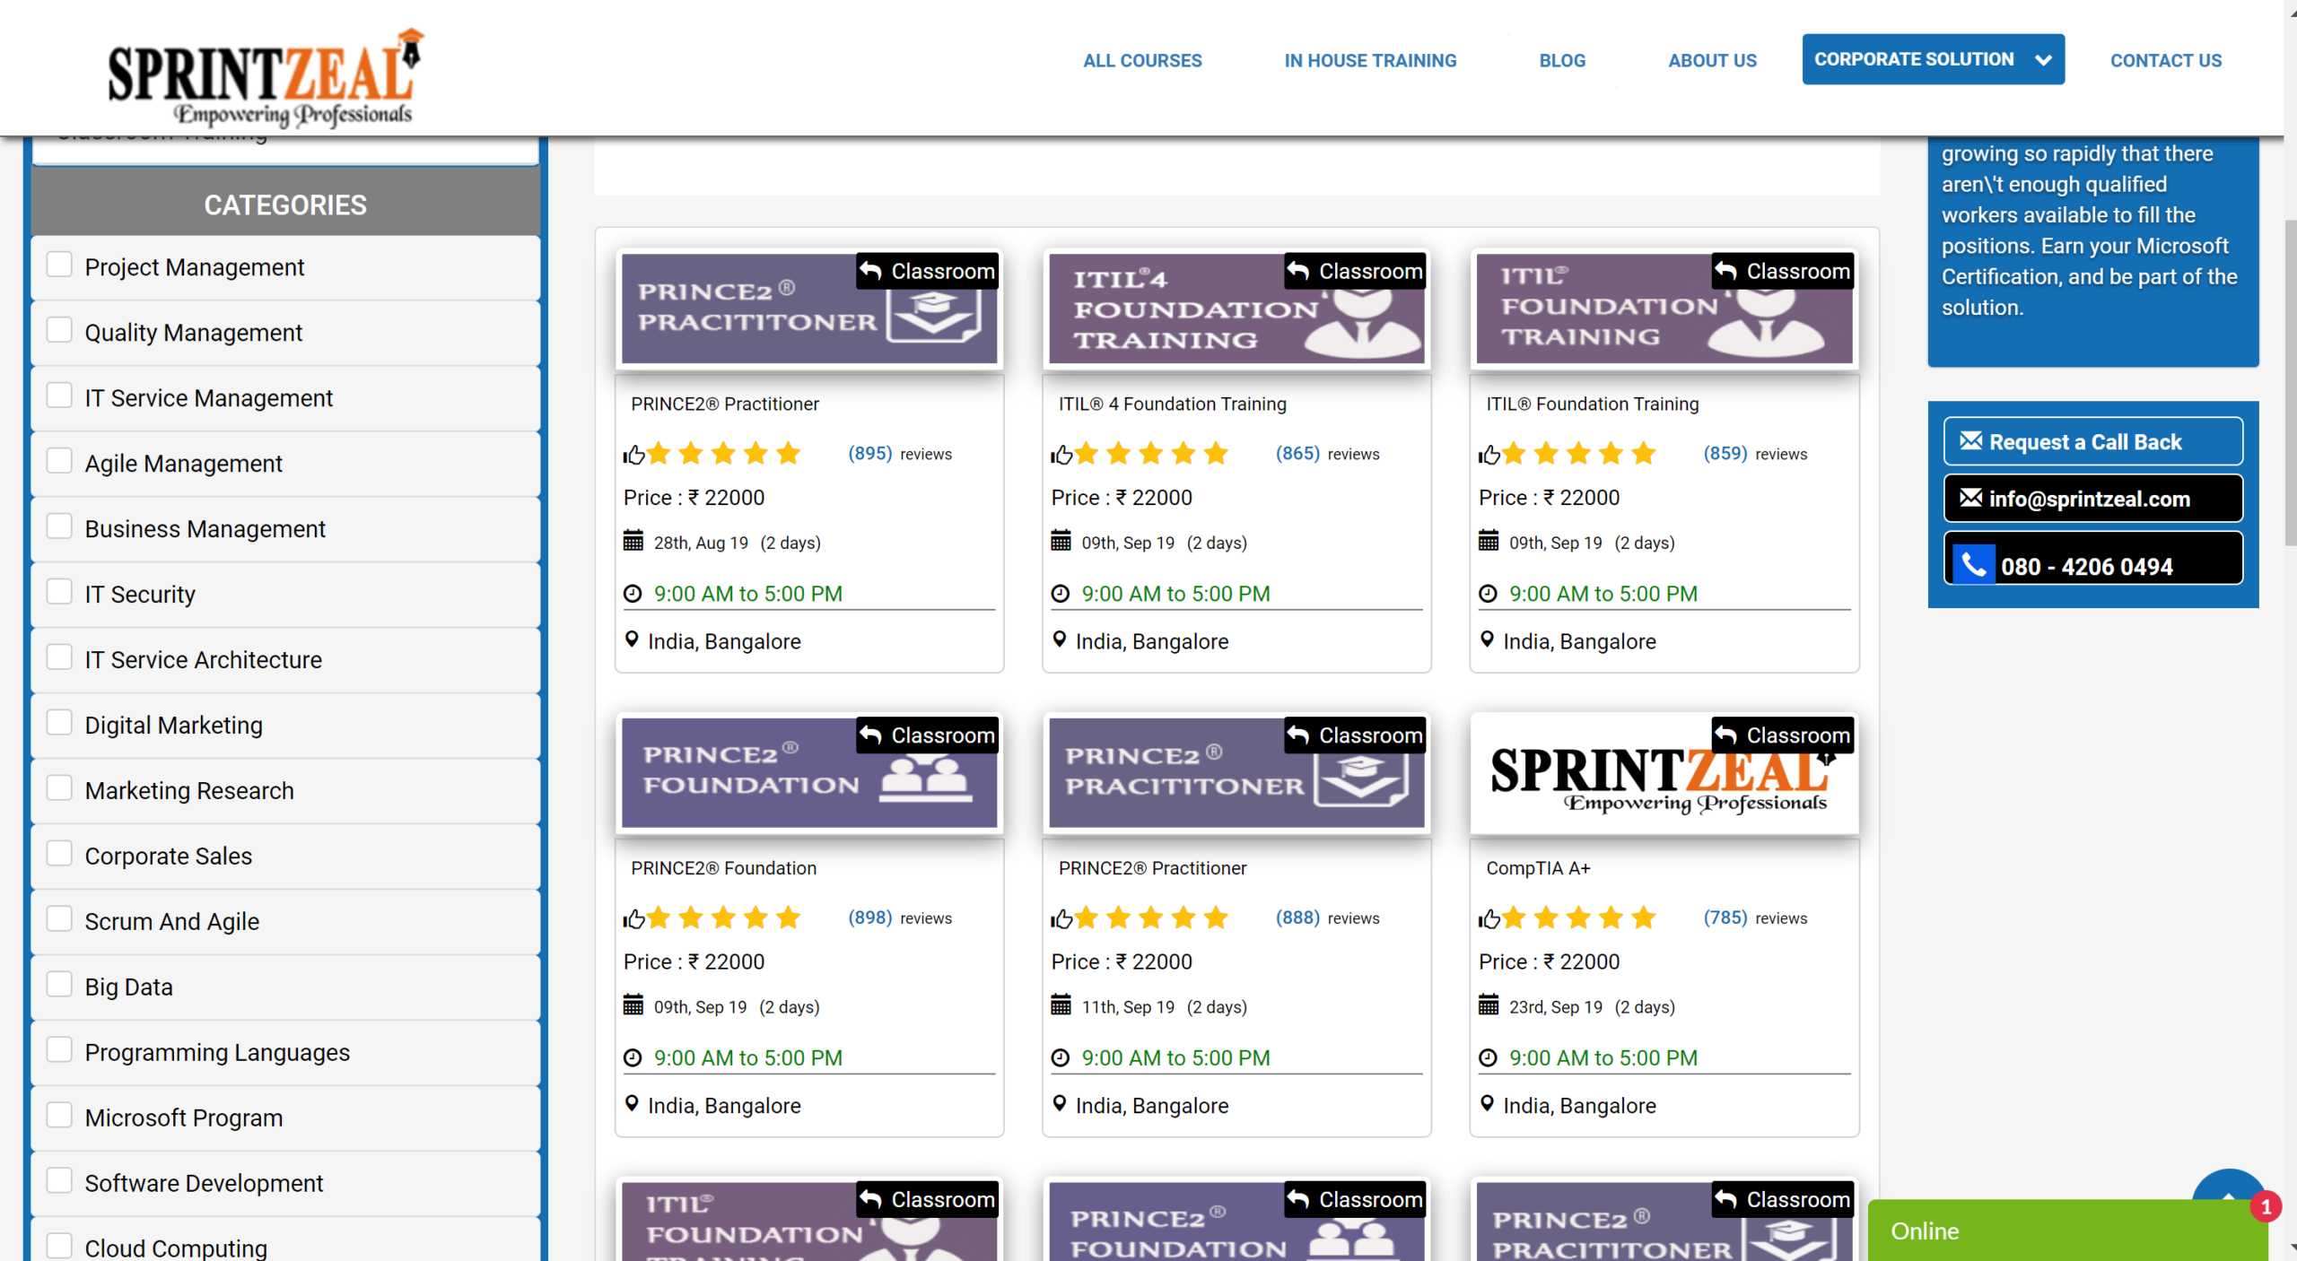Viewport: 2297px width, 1261px height.
Task: Expand the Corporate Solution dropdown chevron
Action: [x=2043, y=60]
